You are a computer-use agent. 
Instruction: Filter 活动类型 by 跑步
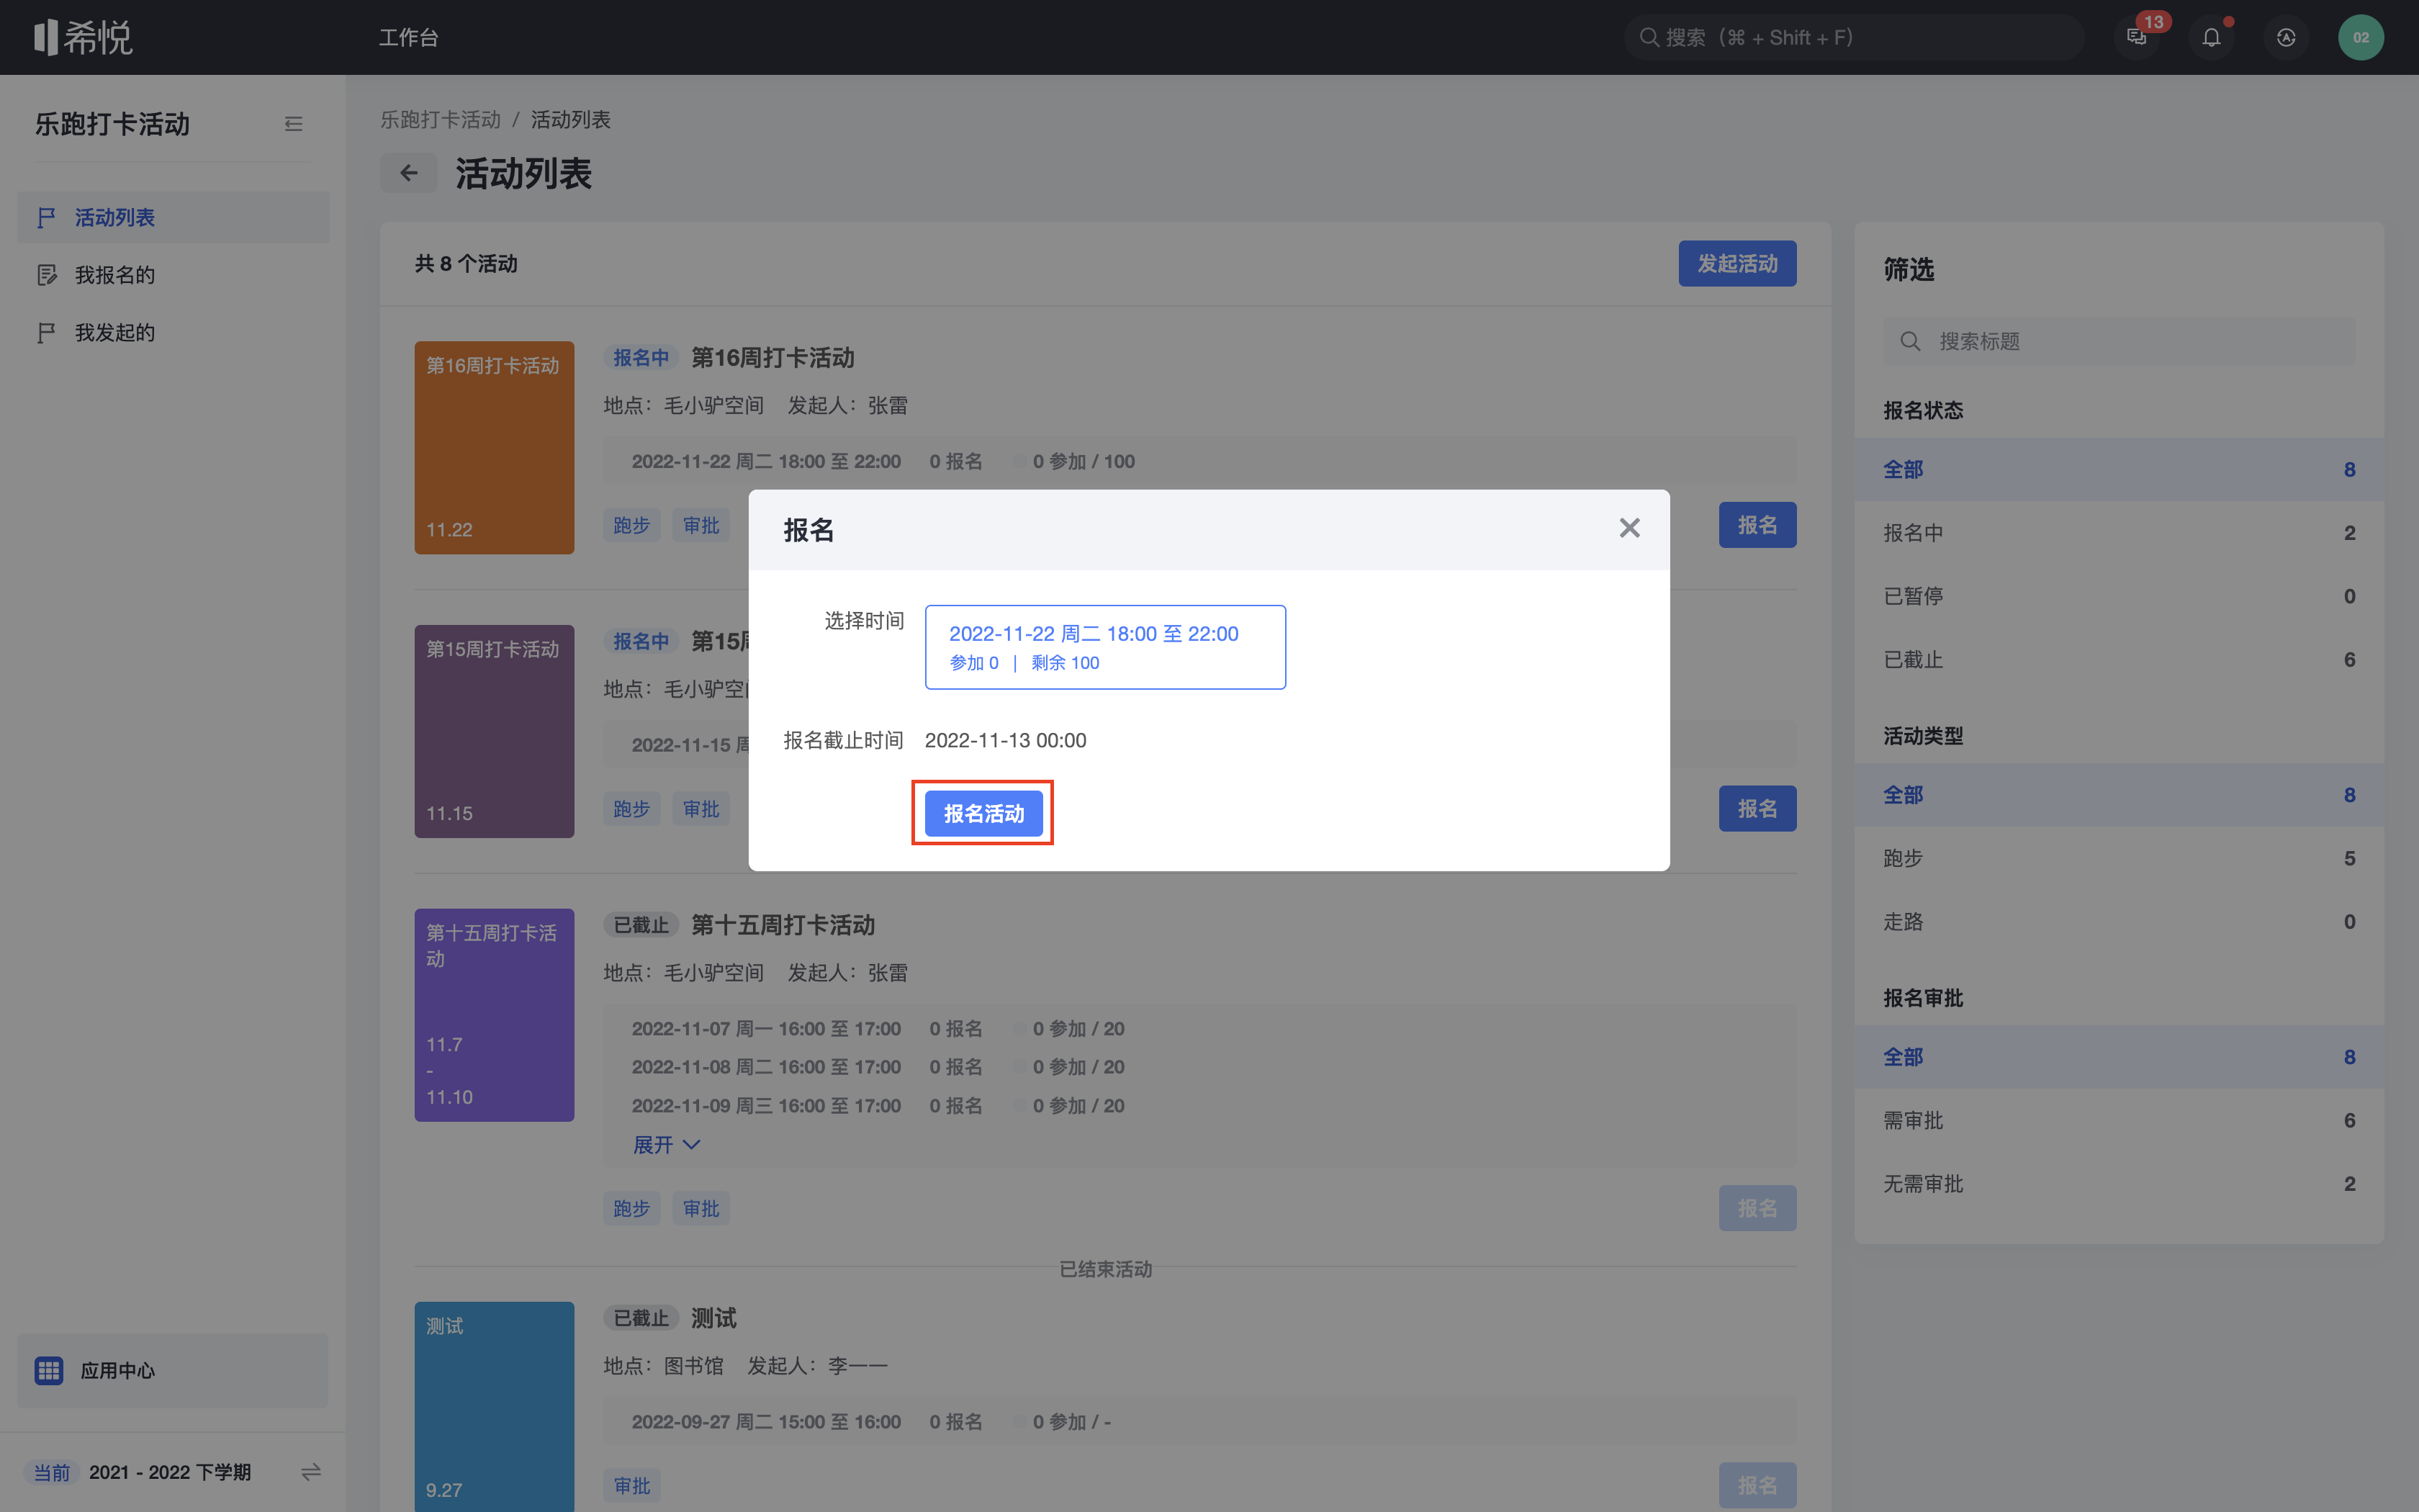(2119, 858)
